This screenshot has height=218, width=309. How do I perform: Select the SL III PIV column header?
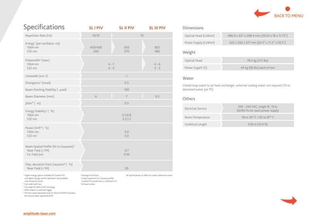point(157,28)
